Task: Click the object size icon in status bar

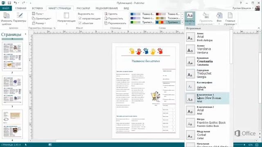Action: click(50, 145)
